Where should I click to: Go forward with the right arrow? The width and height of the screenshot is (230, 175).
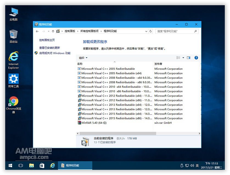click(x=44, y=31)
